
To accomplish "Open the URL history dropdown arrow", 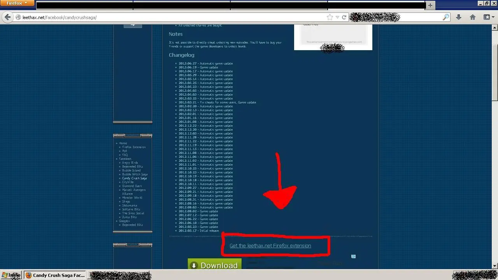I will click(337, 17).
